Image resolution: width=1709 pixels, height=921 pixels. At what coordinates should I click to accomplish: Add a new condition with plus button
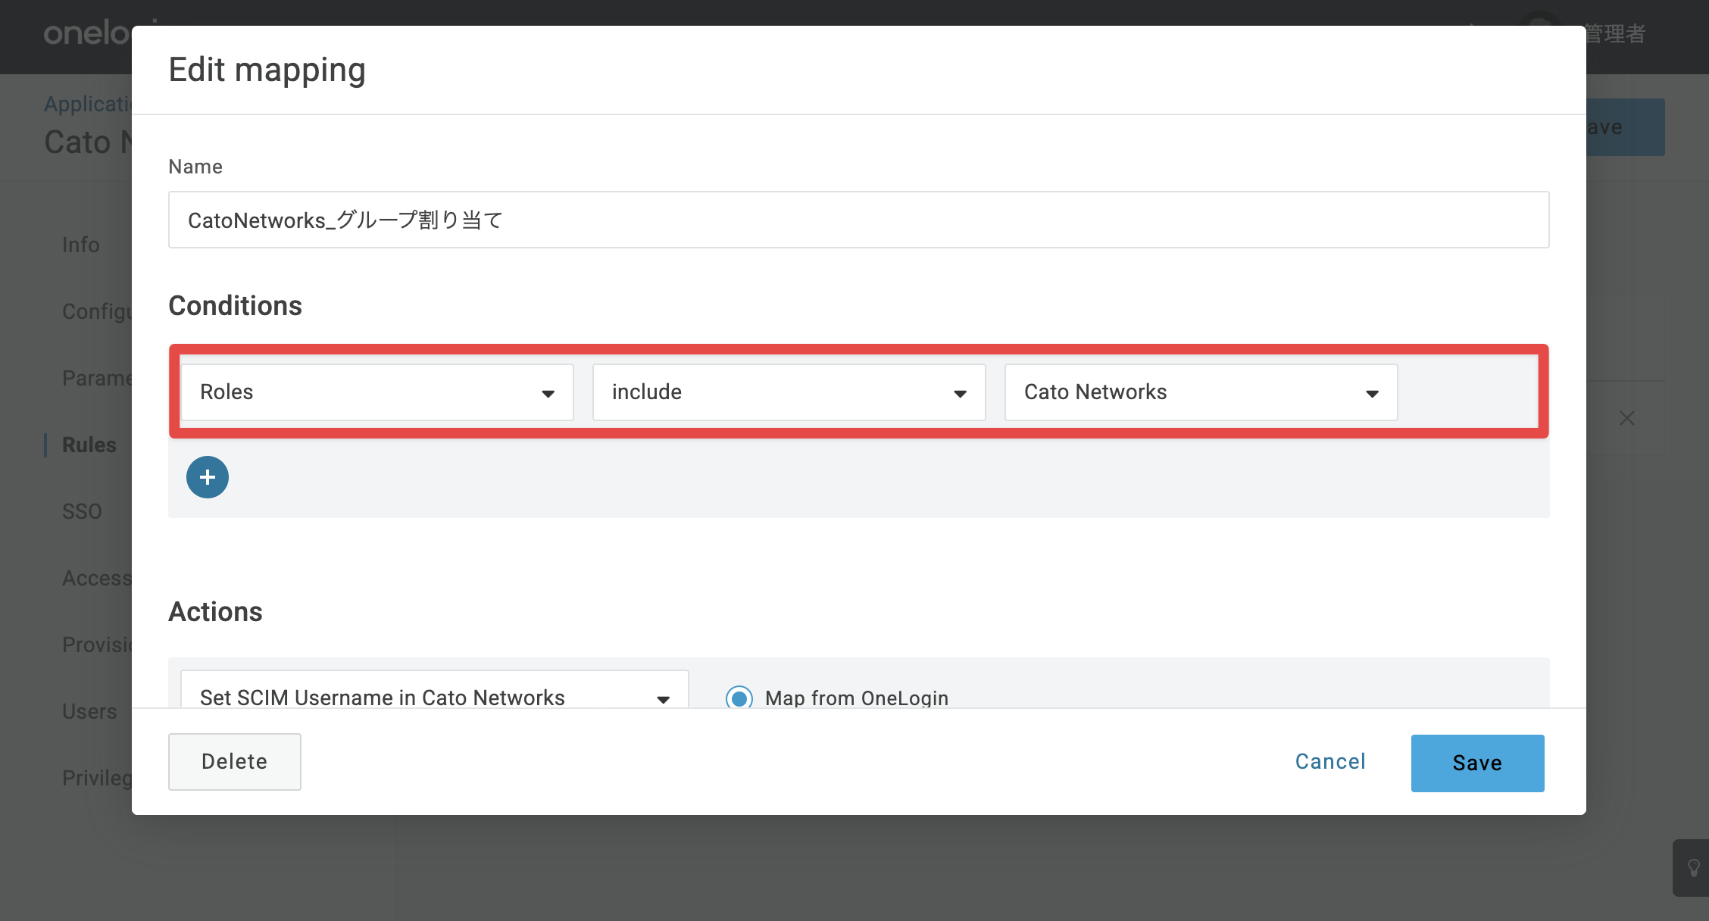point(208,477)
